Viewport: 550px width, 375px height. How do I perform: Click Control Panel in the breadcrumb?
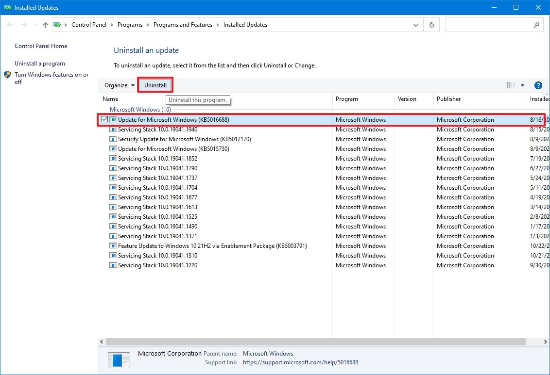(89, 25)
